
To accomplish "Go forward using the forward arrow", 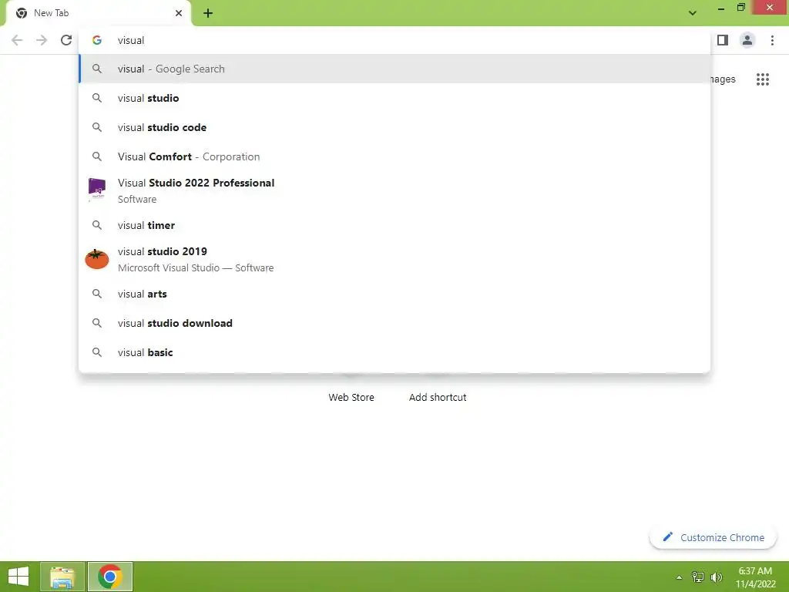I will tap(42, 40).
